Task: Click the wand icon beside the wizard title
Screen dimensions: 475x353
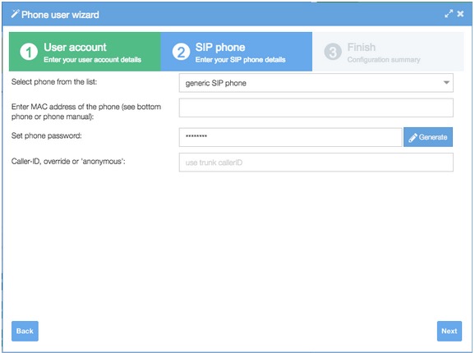Action: coord(15,14)
